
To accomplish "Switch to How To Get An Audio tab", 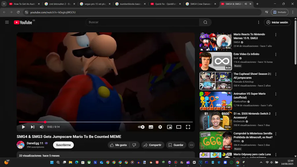I will pyautogui.click(x=24, y=4).
